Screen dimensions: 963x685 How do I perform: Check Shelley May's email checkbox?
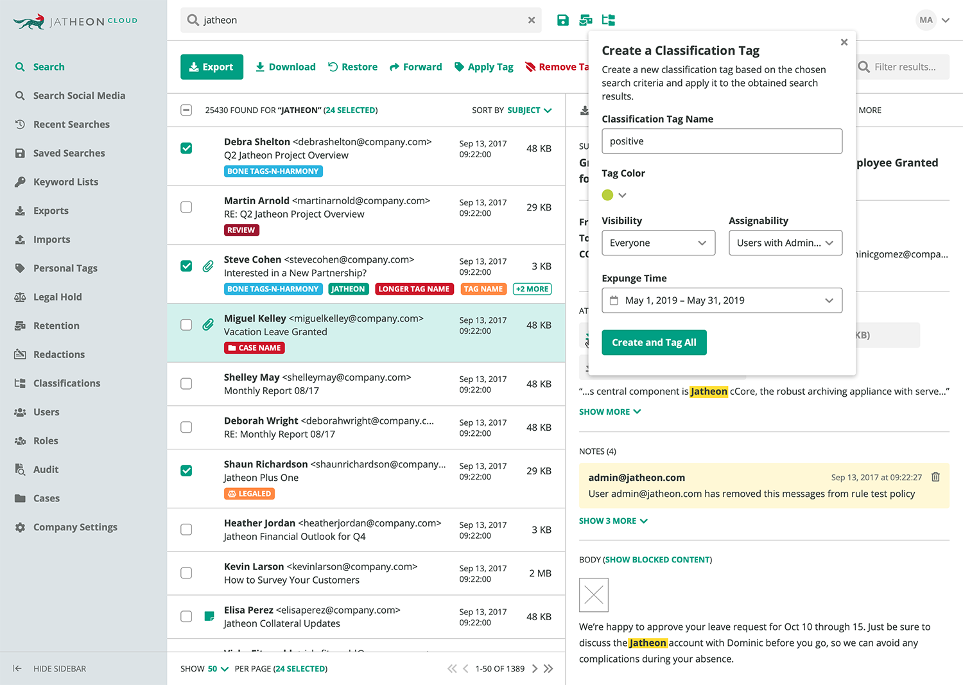click(186, 384)
